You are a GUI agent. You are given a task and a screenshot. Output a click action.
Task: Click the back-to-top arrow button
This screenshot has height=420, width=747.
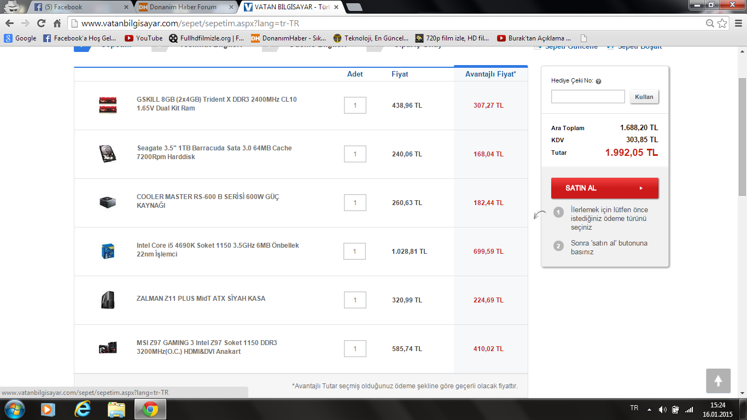click(718, 381)
